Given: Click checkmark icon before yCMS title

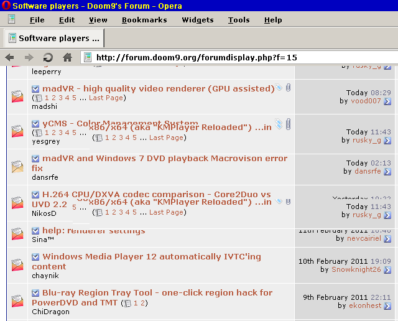Looking at the screenshot, I should click(35, 124).
